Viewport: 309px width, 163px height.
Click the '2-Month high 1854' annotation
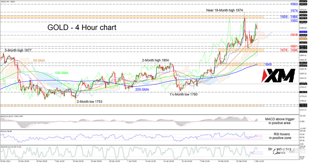coord(155,60)
